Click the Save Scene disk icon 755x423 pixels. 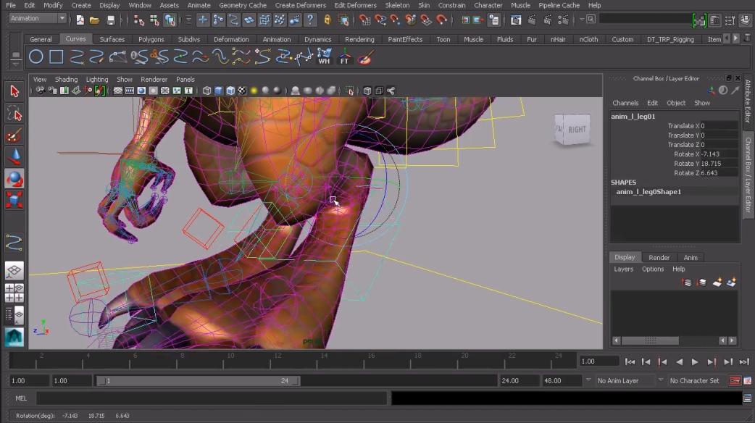pyautogui.click(x=110, y=20)
